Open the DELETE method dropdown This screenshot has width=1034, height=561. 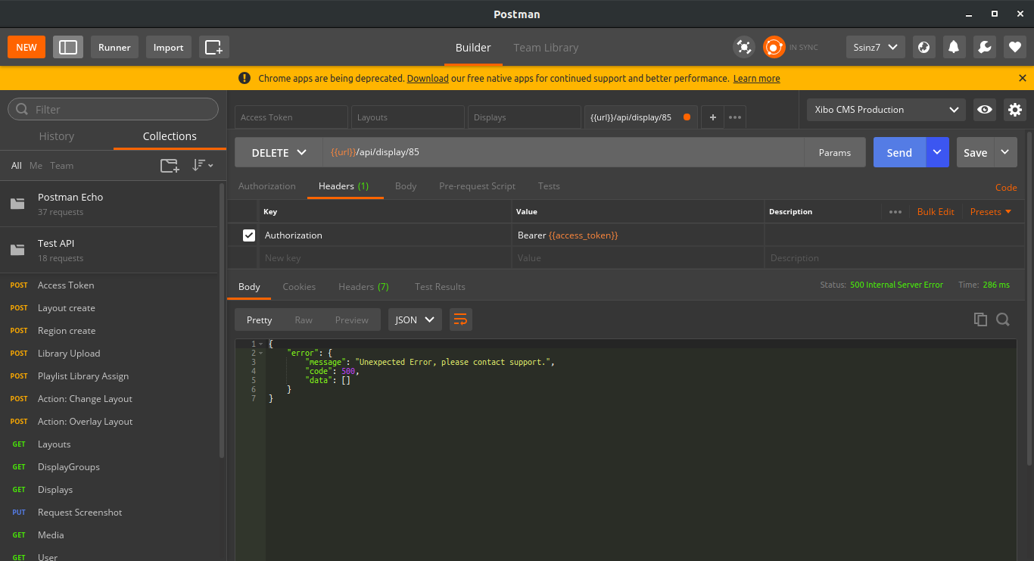279,152
